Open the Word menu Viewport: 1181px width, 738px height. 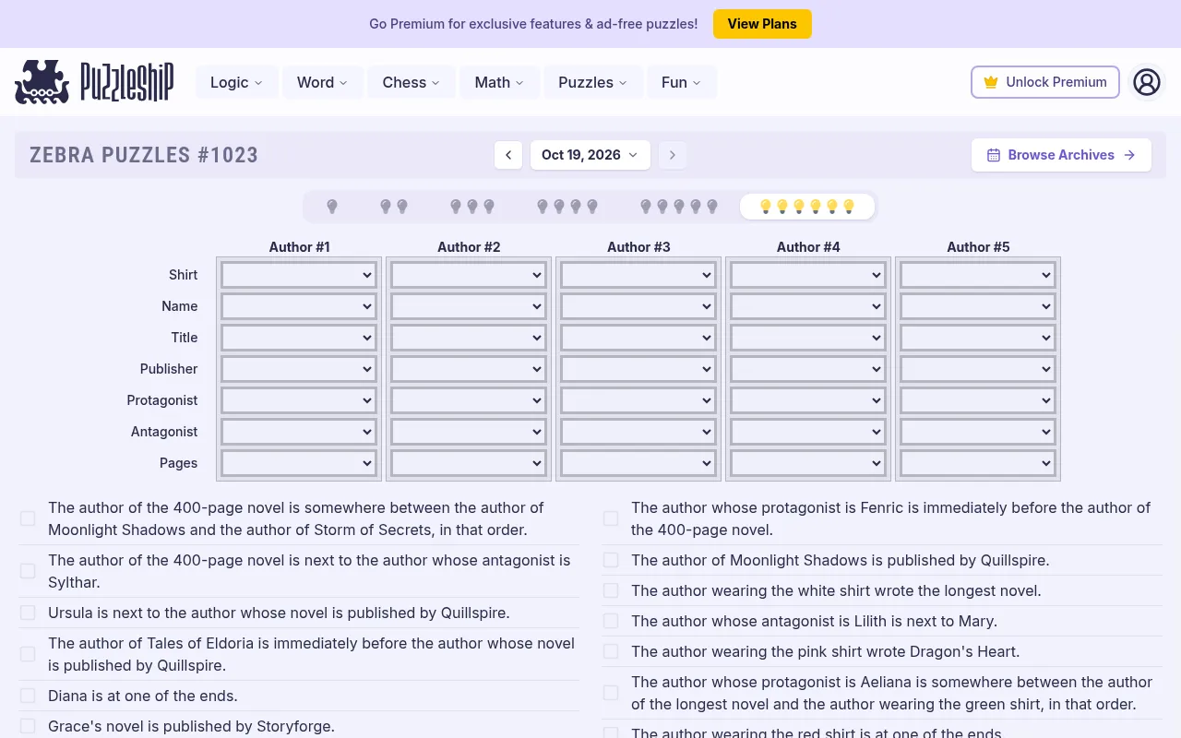coord(323,82)
